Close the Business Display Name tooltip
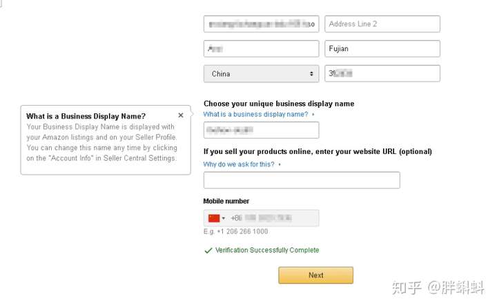 pos(181,115)
